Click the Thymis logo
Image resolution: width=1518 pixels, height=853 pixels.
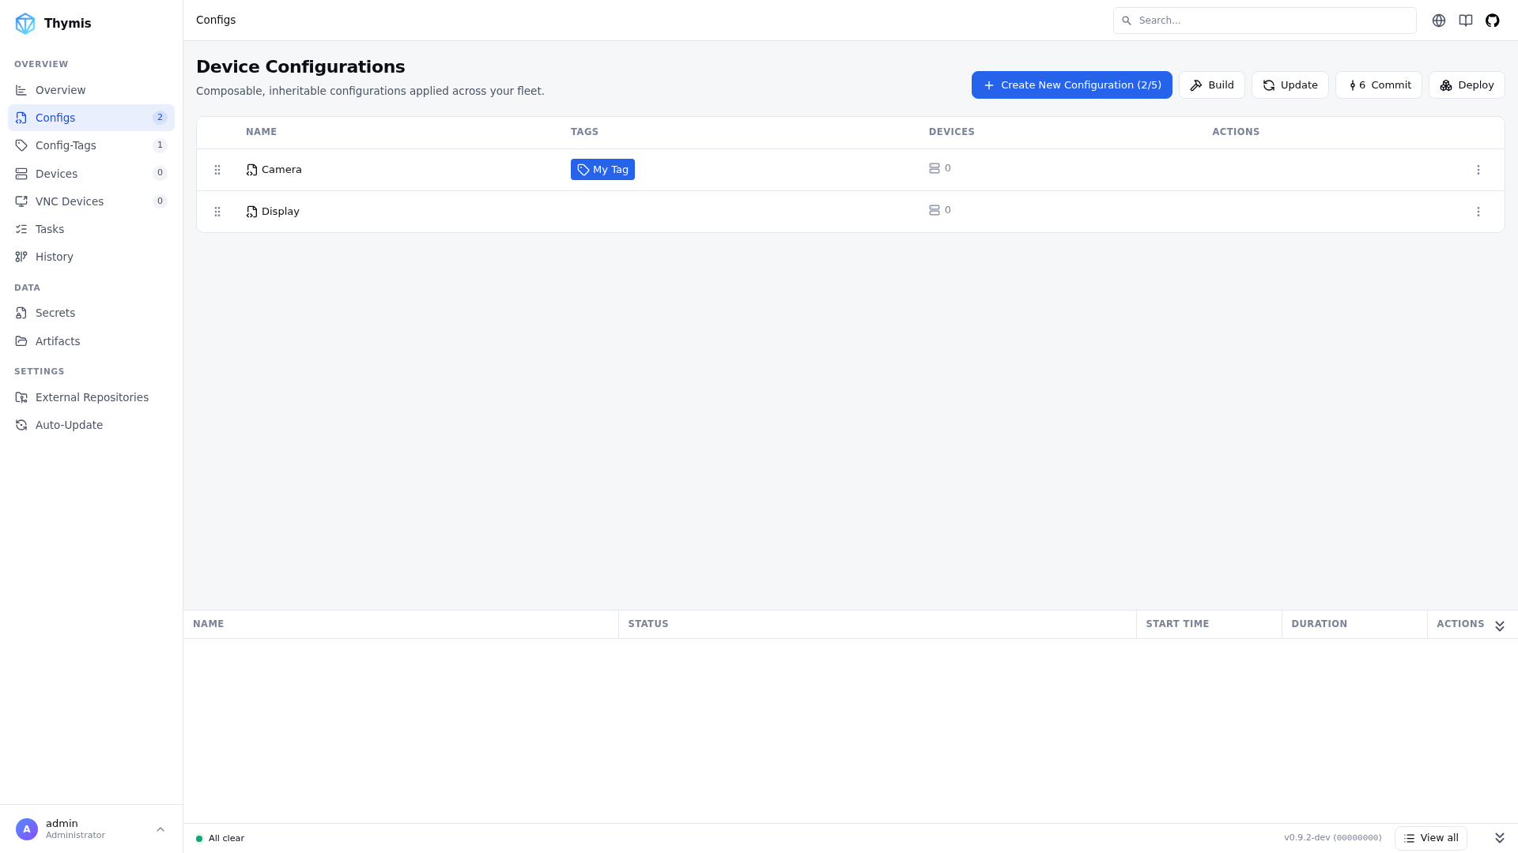pos(25,24)
